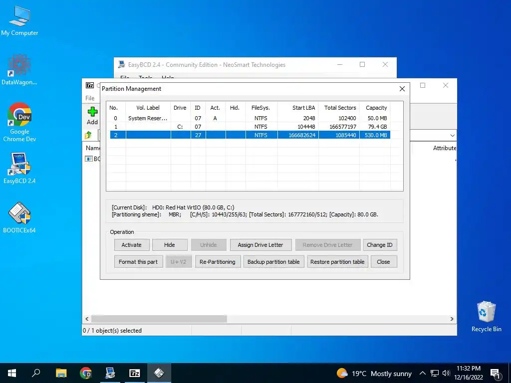
Task: Select the System Reserved partition row
Action: click(x=250, y=118)
